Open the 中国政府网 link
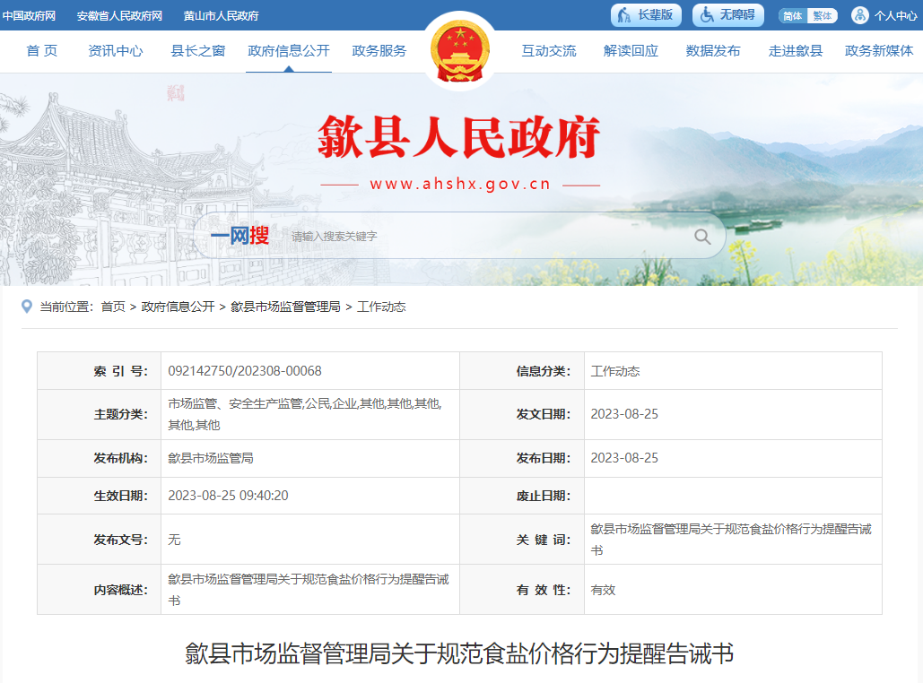Screen dimensions: 923x683 29,16
